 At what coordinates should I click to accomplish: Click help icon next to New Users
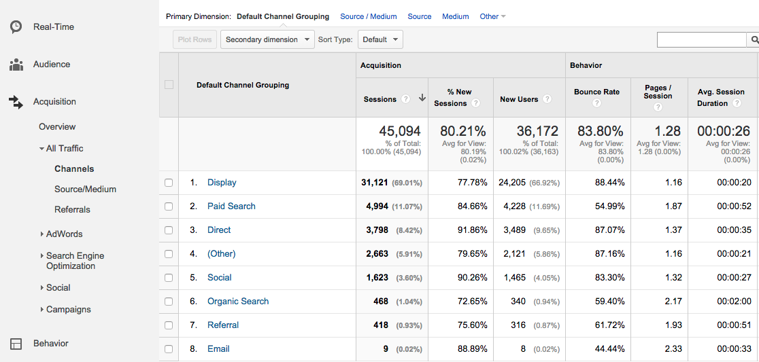pos(547,99)
